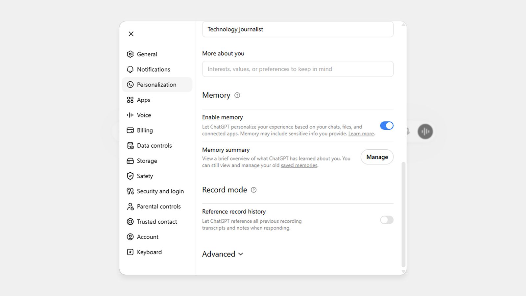Viewport: 526px width, 296px height.
Task: Click the Memory summary label
Action: click(226, 150)
